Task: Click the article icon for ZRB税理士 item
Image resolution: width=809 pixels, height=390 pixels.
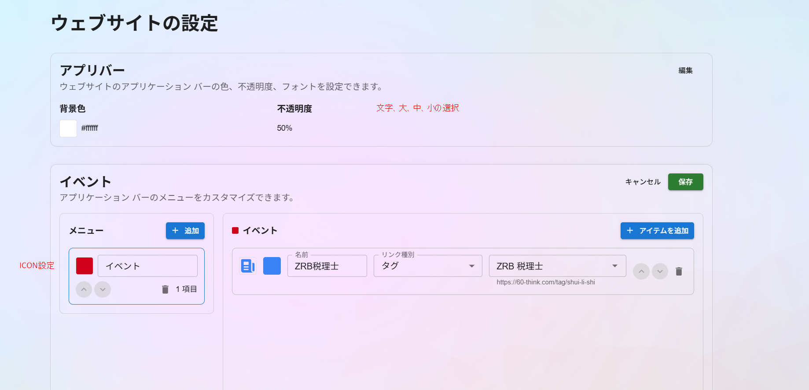Action: pos(248,266)
